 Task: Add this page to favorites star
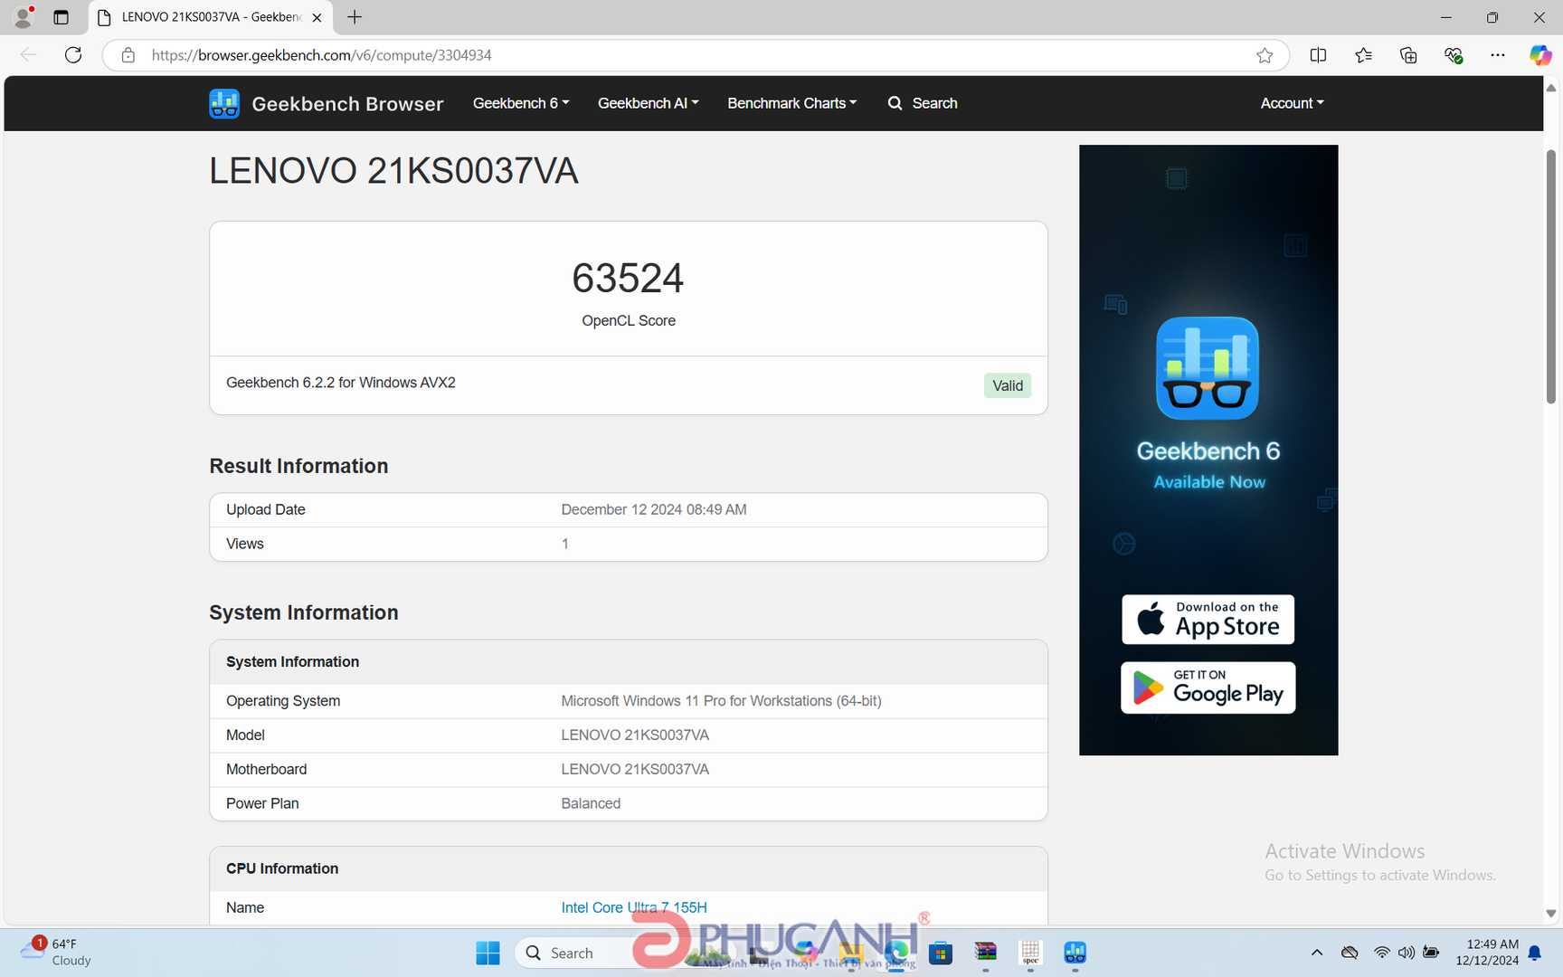pyautogui.click(x=1265, y=55)
